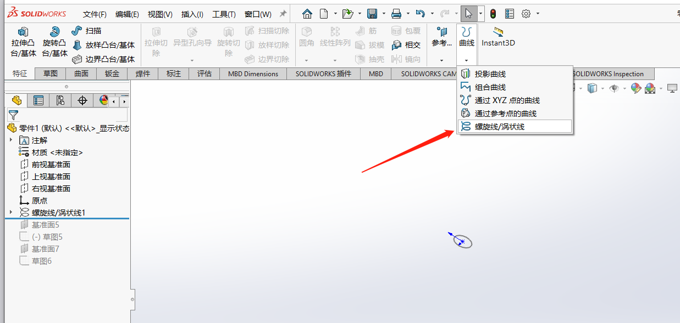Choose 通过参考点的曲线 menu entry
The height and width of the screenshot is (323, 680).
click(515, 114)
